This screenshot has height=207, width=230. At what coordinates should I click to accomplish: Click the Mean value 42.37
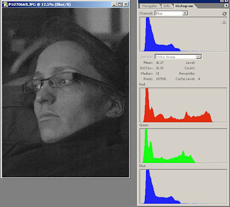(160, 63)
